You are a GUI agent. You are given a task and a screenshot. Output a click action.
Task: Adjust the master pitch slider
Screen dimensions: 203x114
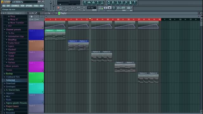pos(54,6)
